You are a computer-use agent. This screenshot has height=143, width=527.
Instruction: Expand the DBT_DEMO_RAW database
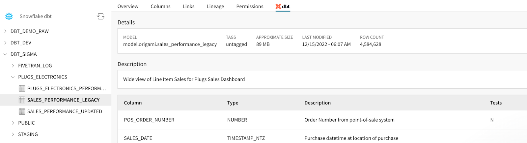(x=5, y=31)
